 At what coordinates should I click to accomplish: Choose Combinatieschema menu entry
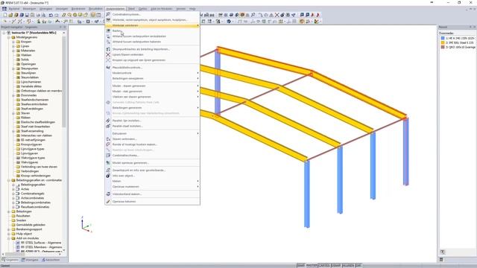click(152, 156)
